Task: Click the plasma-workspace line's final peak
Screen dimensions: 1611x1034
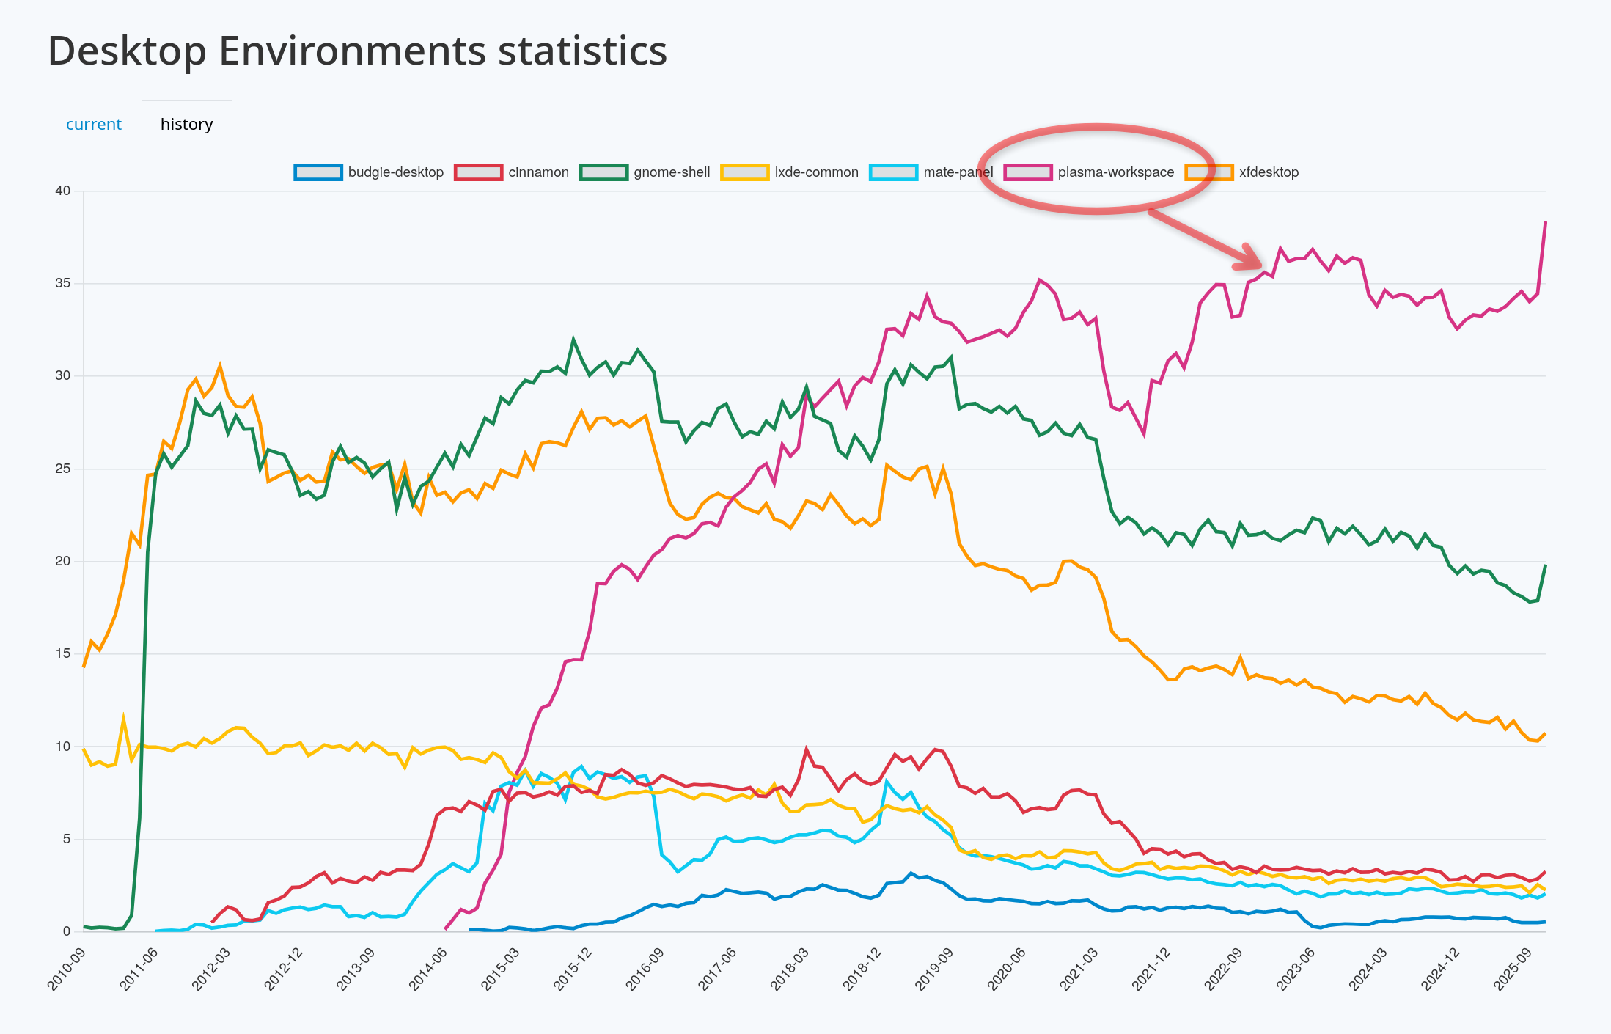Action: pyautogui.click(x=1545, y=222)
